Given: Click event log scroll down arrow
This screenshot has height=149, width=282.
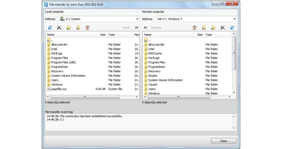Looking at the screenshot, I should 234,128.
